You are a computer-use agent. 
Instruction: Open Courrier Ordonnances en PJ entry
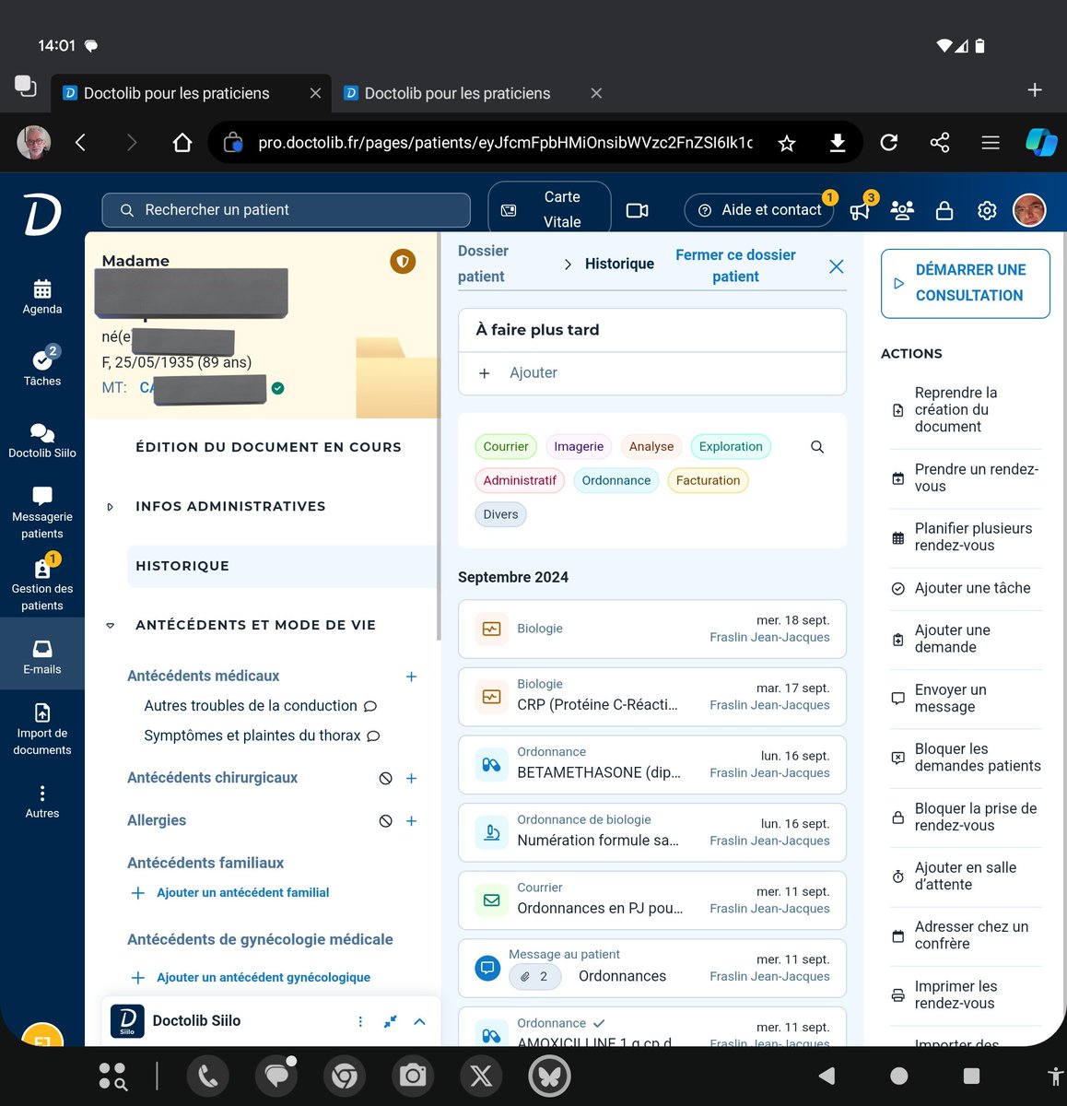coord(652,900)
